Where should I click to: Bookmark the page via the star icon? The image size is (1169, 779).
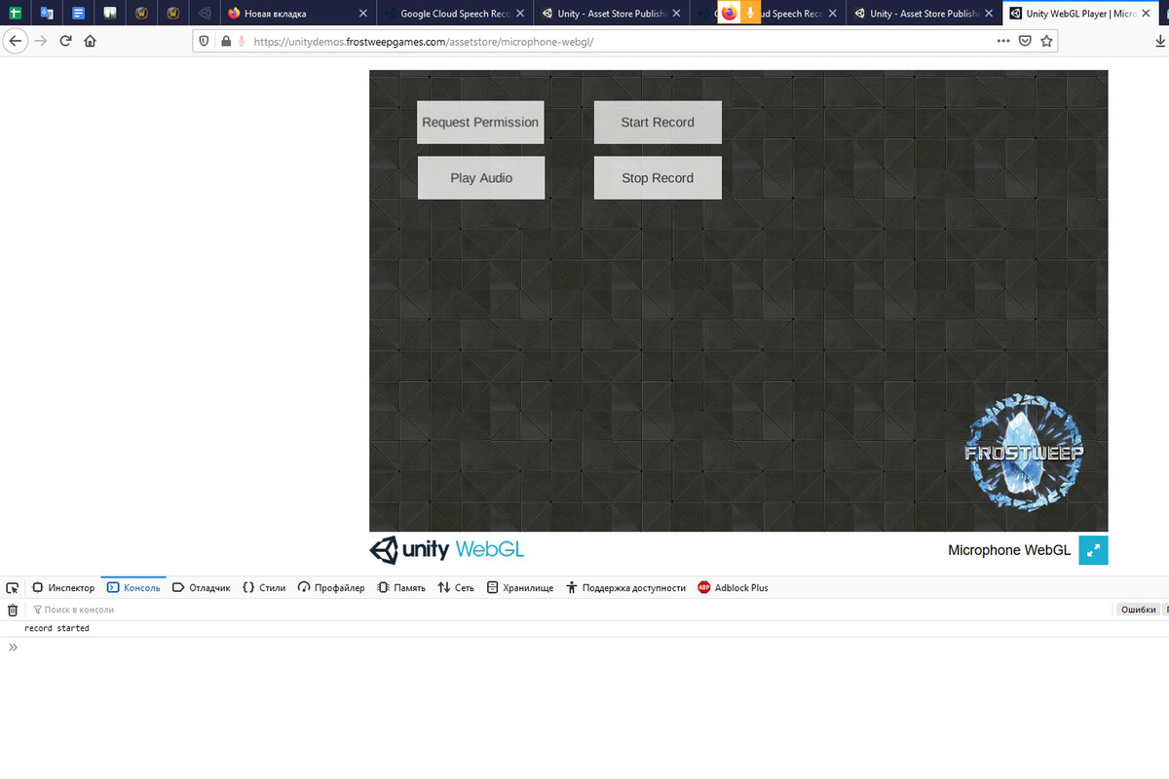pyautogui.click(x=1047, y=41)
